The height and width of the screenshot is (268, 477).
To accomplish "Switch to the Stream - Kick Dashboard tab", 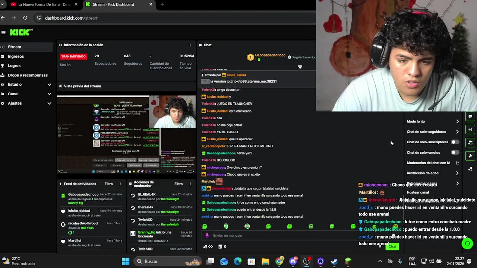I will [119, 4].
